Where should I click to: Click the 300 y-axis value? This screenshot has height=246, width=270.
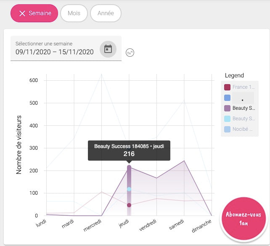pos(34,148)
